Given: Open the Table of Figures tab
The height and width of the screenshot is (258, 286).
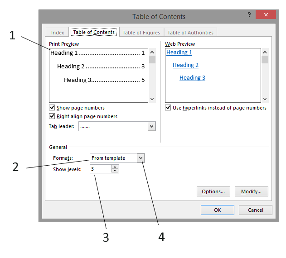Looking at the screenshot, I should pos(141,33).
